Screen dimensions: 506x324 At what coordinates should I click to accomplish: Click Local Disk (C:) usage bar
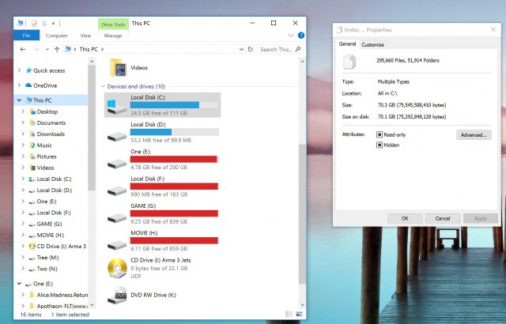click(174, 105)
